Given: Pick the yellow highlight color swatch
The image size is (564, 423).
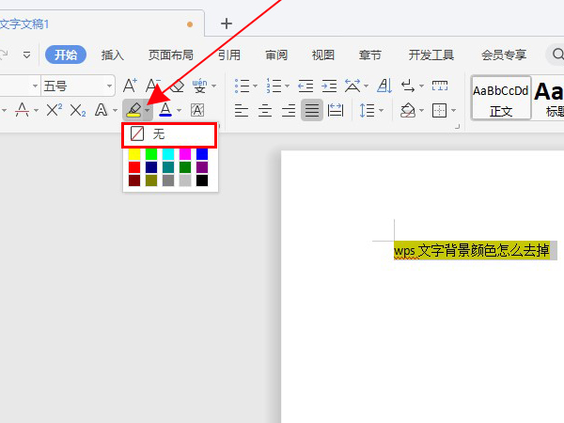Looking at the screenshot, I should tap(134, 153).
